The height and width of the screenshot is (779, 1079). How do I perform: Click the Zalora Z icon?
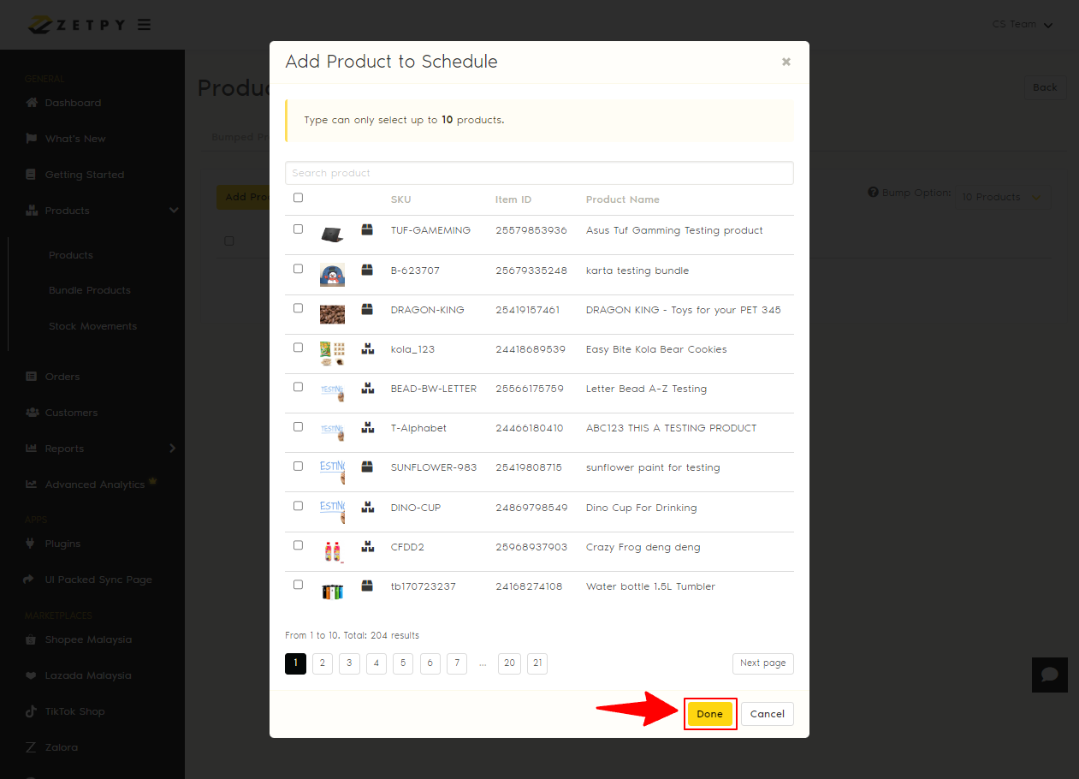[x=32, y=747]
